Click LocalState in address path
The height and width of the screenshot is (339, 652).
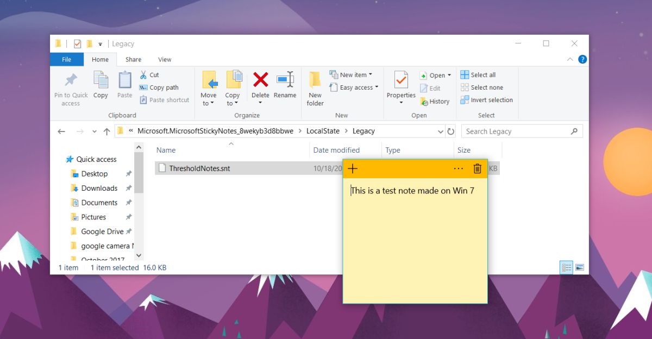tap(323, 131)
